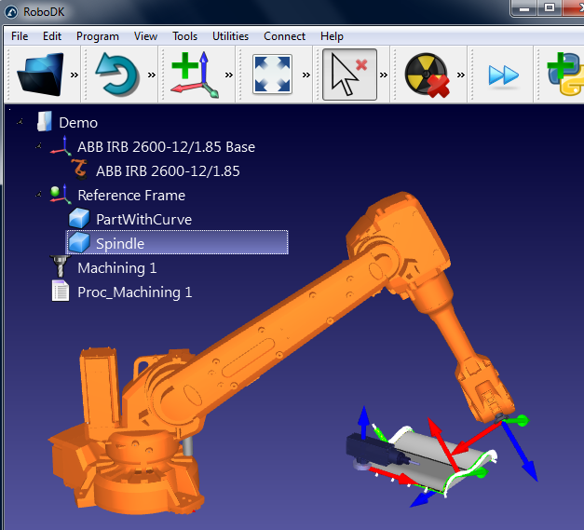Fit all objects with the blue arrows icon
The image size is (584, 530).
[x=272, y=75]
